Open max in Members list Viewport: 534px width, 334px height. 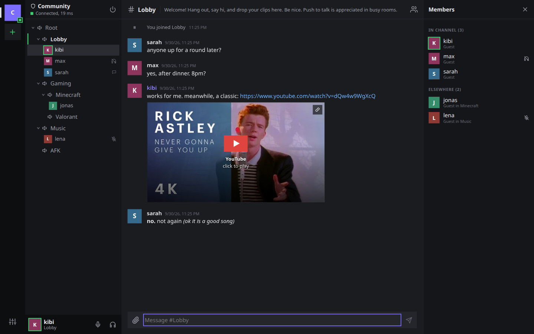pos(478,59)
